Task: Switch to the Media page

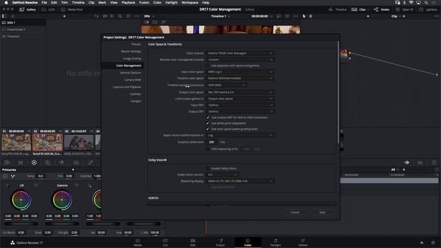Action: point(138,242)
